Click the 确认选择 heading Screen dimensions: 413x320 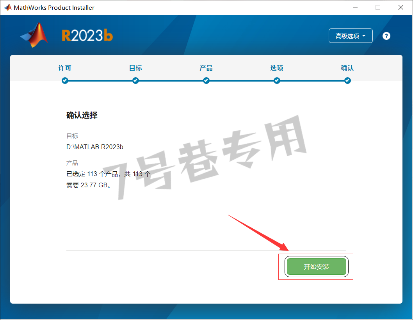tap(82, 115)
